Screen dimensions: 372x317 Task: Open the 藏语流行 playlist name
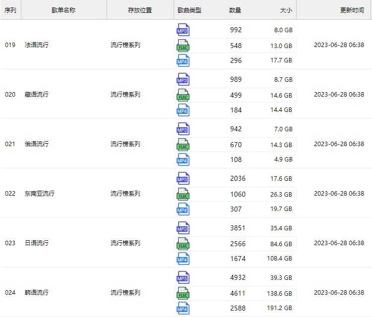coord(37,94)
